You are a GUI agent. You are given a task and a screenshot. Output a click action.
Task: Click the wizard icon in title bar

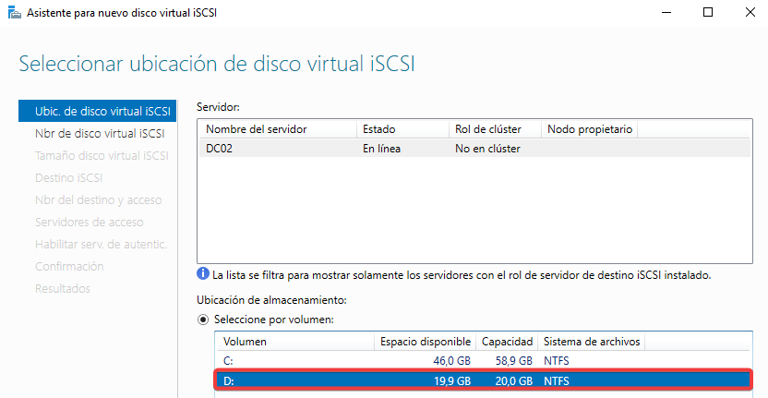11,13
